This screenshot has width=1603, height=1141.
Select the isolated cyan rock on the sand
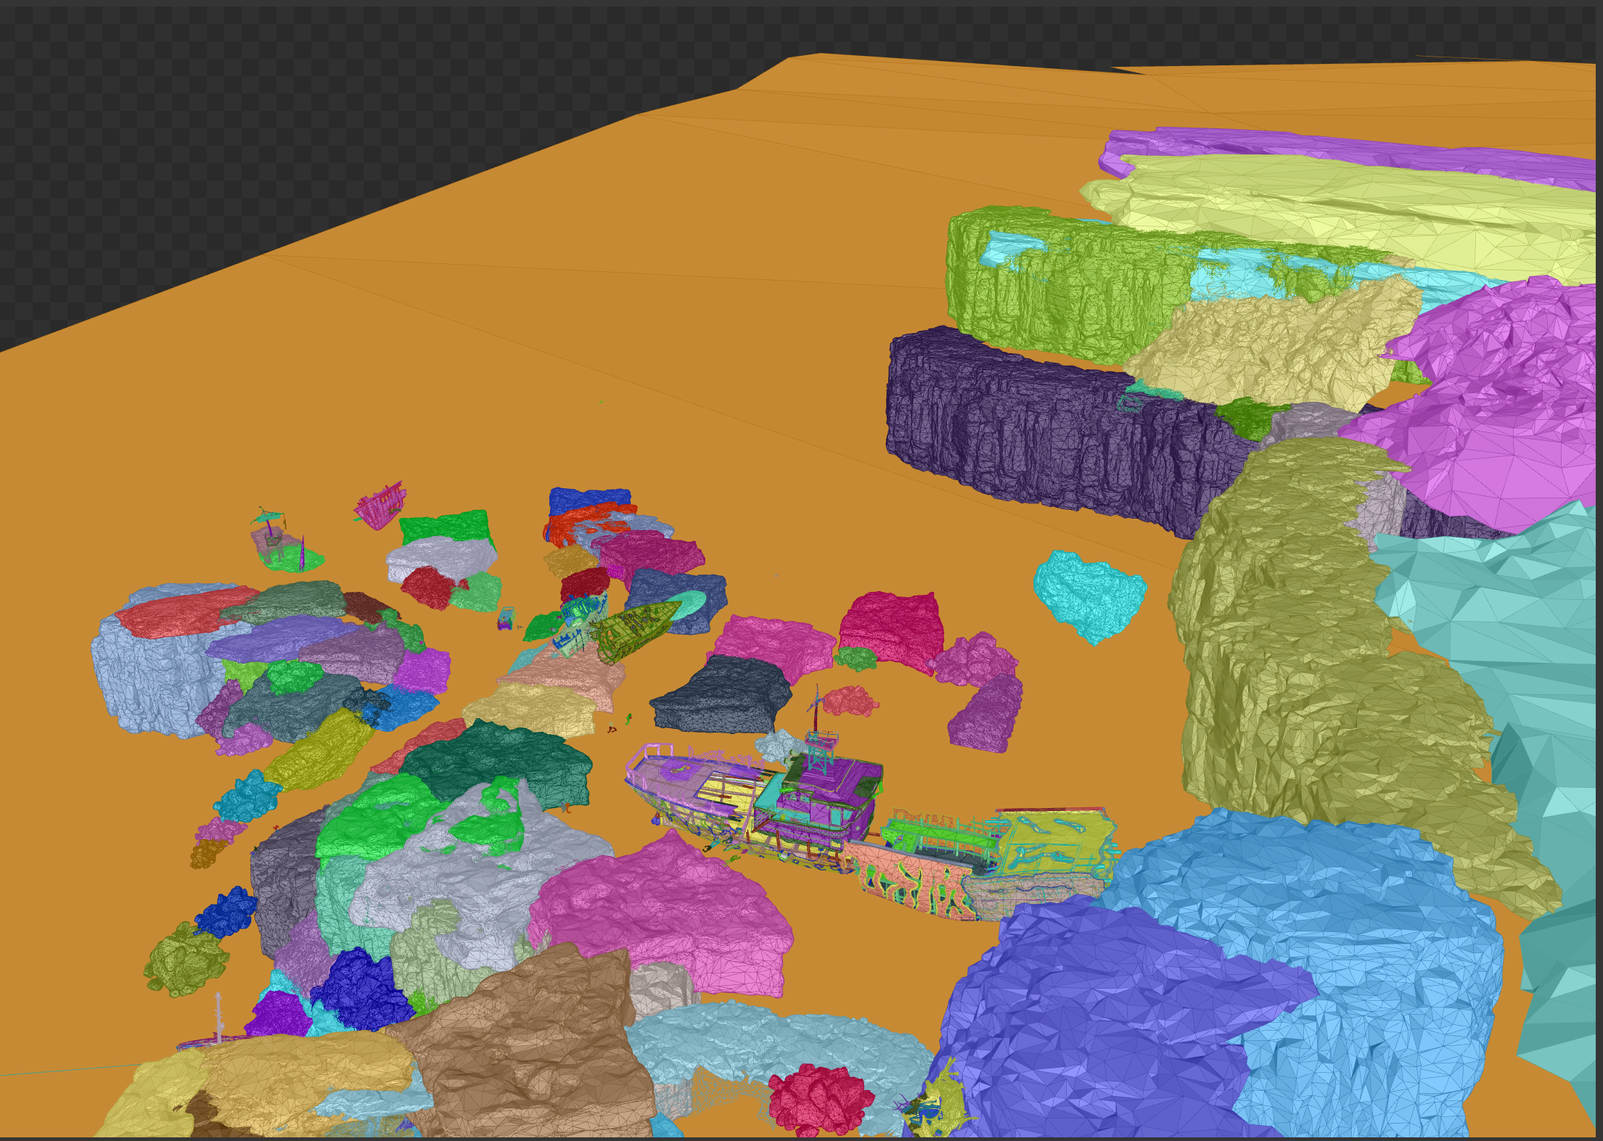tap(1089, 595)
